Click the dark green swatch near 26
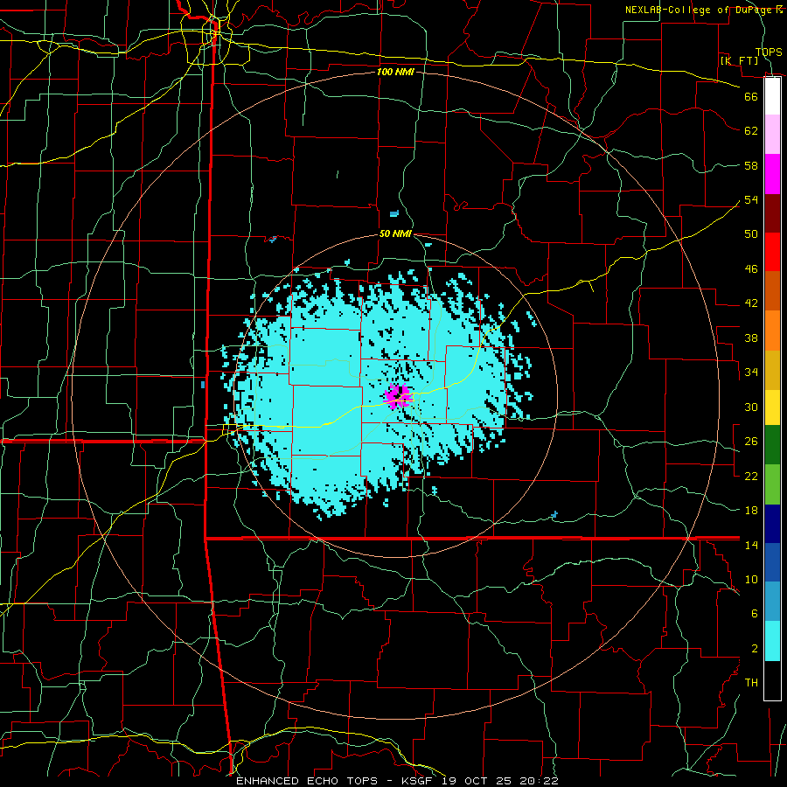 point(772,445)
